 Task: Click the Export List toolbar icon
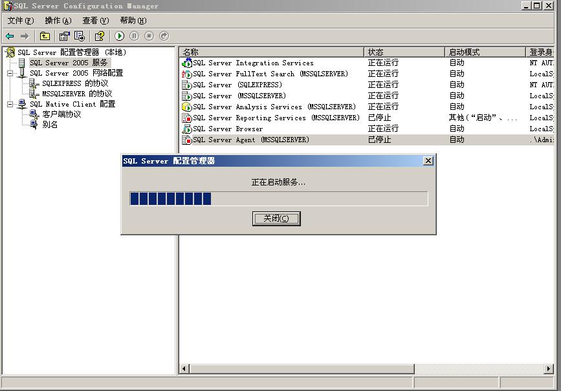pyautogui.click(x=80, y=36)
